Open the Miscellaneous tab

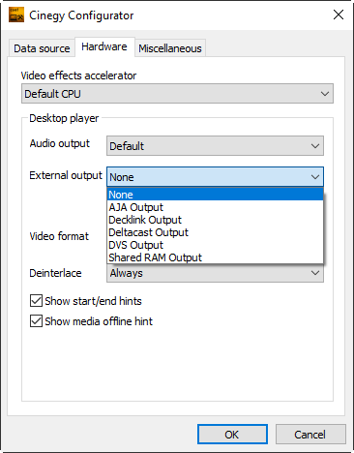click(170, 48)
